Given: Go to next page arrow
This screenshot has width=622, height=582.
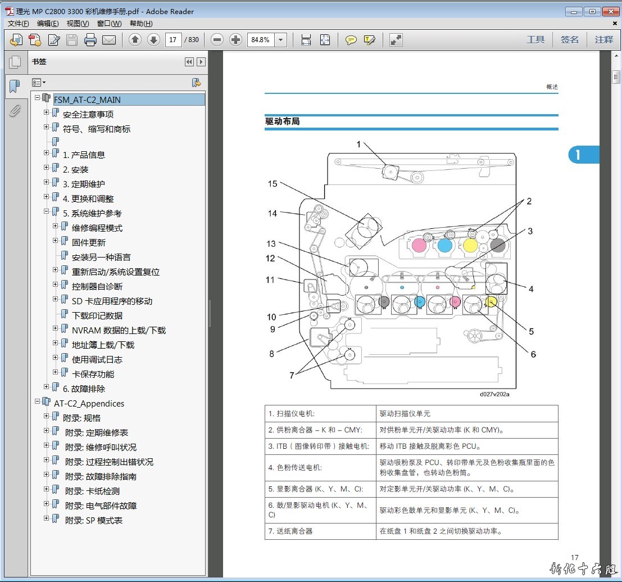Looking at the screenshot, I should point(153,40).
